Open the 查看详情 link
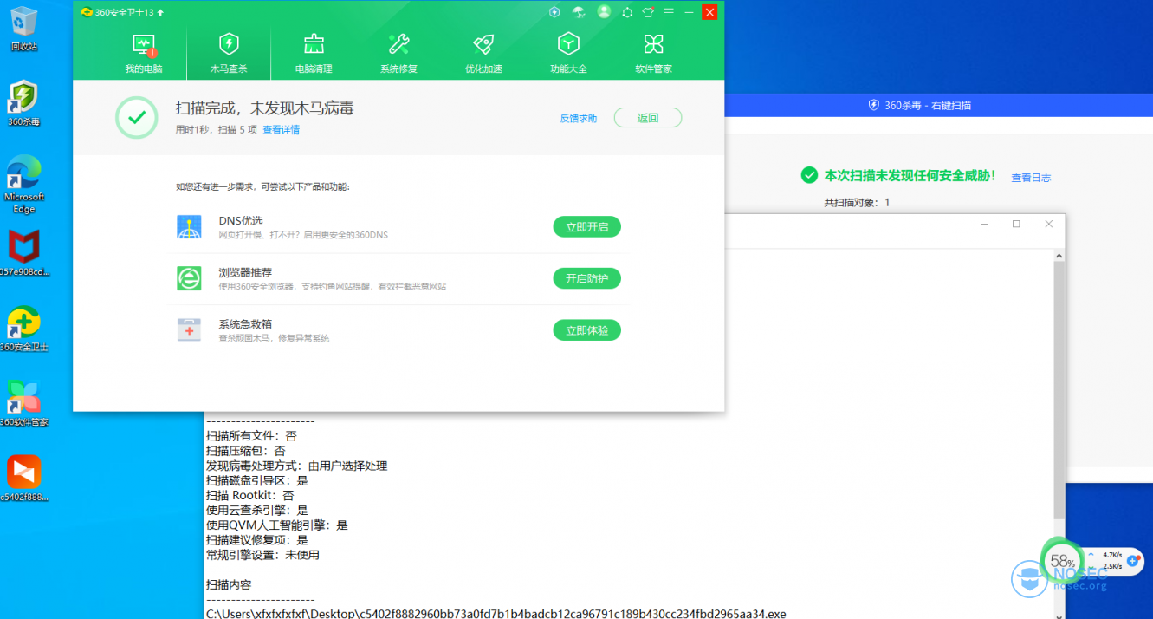Screen dimensions: 1153x619 click(282, 130)
